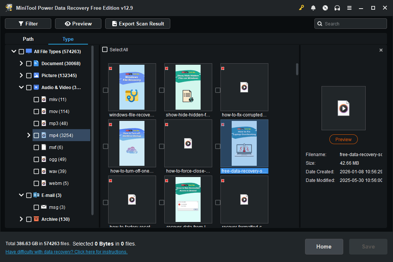Click the disc icon in title bar
Screen dimensions: 393x262
[x=325, y=8]
